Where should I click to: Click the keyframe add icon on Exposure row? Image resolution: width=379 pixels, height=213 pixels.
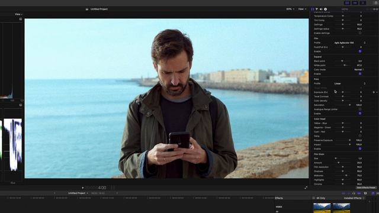tap(374, 92)
